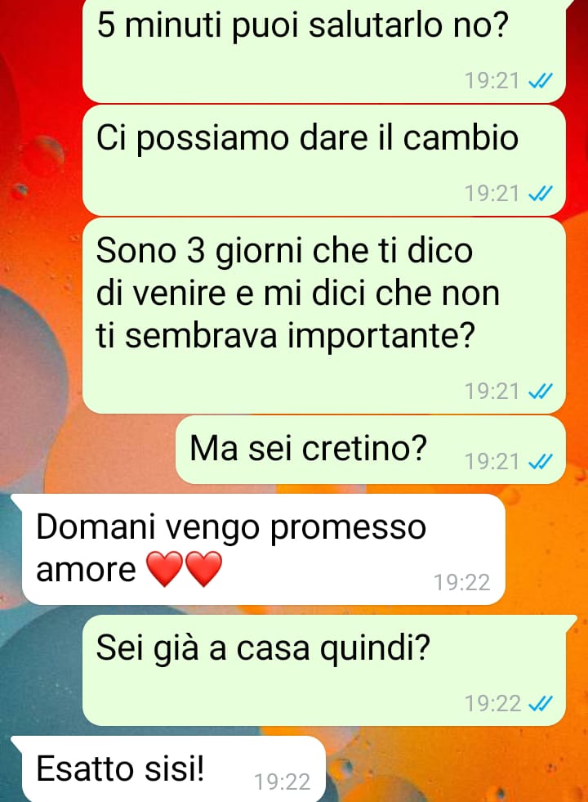Select the 'Sono 3 giorni che ti dico' message
Viewport: 588px width, 802px height.
tap(324, 316)
